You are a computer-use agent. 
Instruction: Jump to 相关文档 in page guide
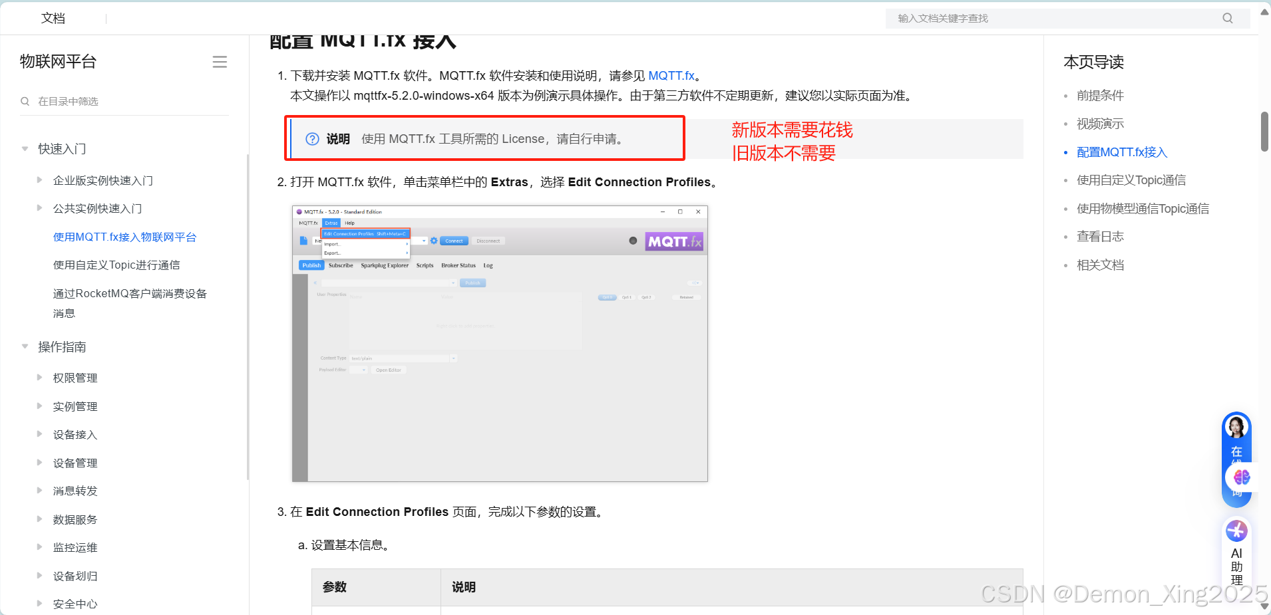[1100, 265]
